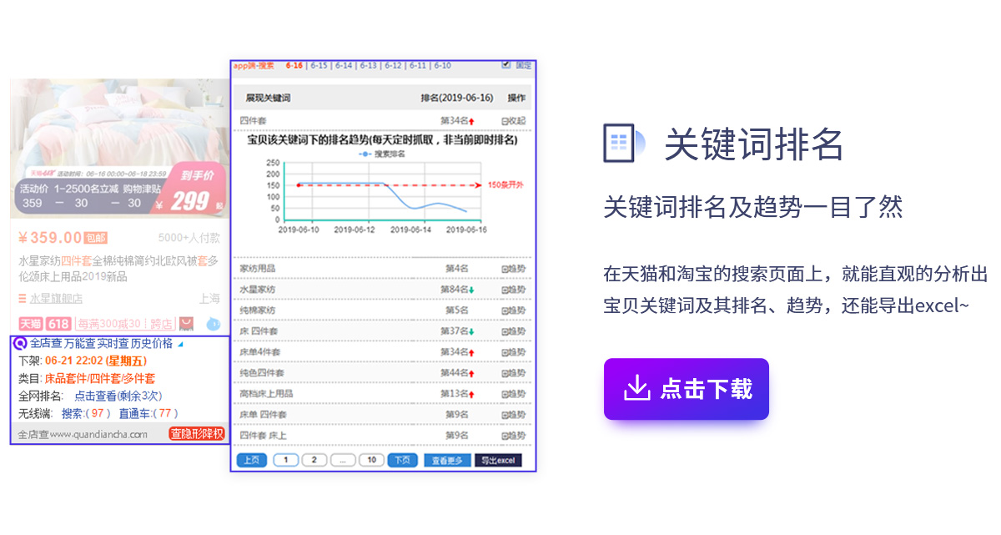
Task: Click the 查看更多 button
Action: point(447,460)
